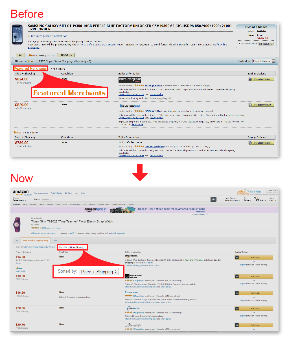Tick the Offers with FREE Shipping by Amazon checkbox
289x345 pixels.
pos(23,247)
